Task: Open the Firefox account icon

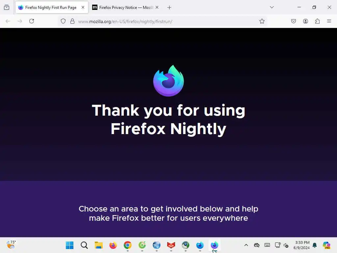Action: click(305, 21)
